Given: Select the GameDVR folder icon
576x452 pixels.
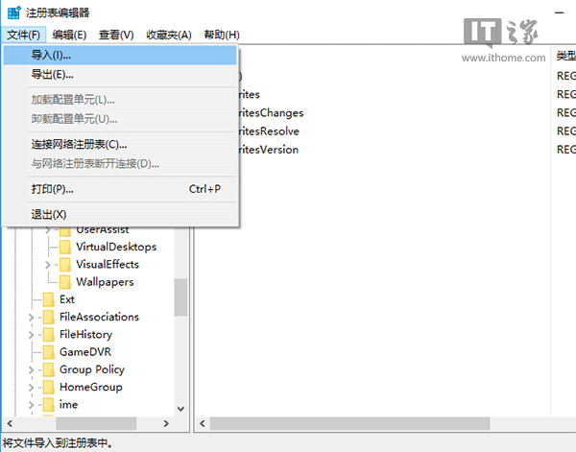Looking at the screenshot, I should coord(48,352).
